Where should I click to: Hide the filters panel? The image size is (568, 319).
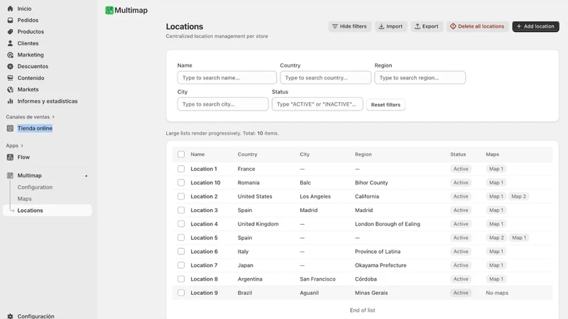pos(349,26)
